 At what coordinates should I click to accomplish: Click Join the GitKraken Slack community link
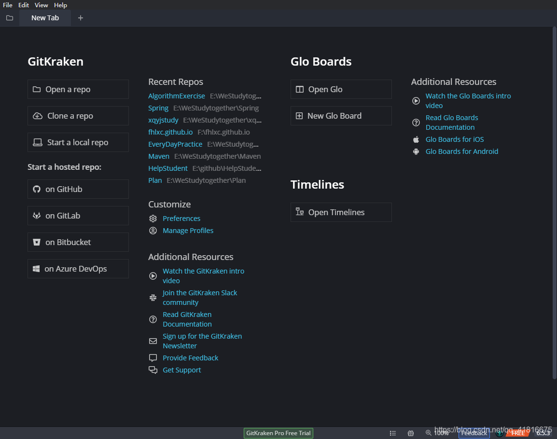point(200,298)
